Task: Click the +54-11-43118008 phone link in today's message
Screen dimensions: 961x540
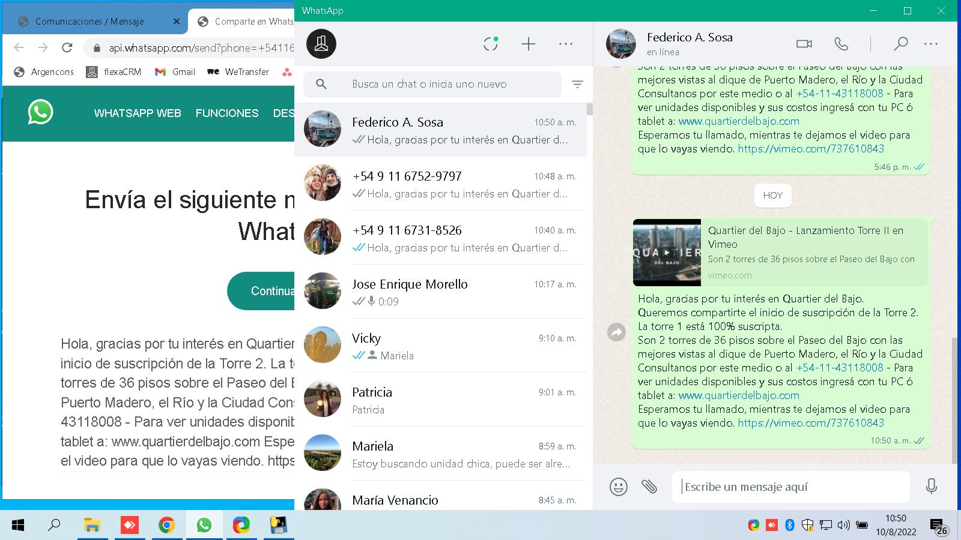Action: [x=840, y=368]
